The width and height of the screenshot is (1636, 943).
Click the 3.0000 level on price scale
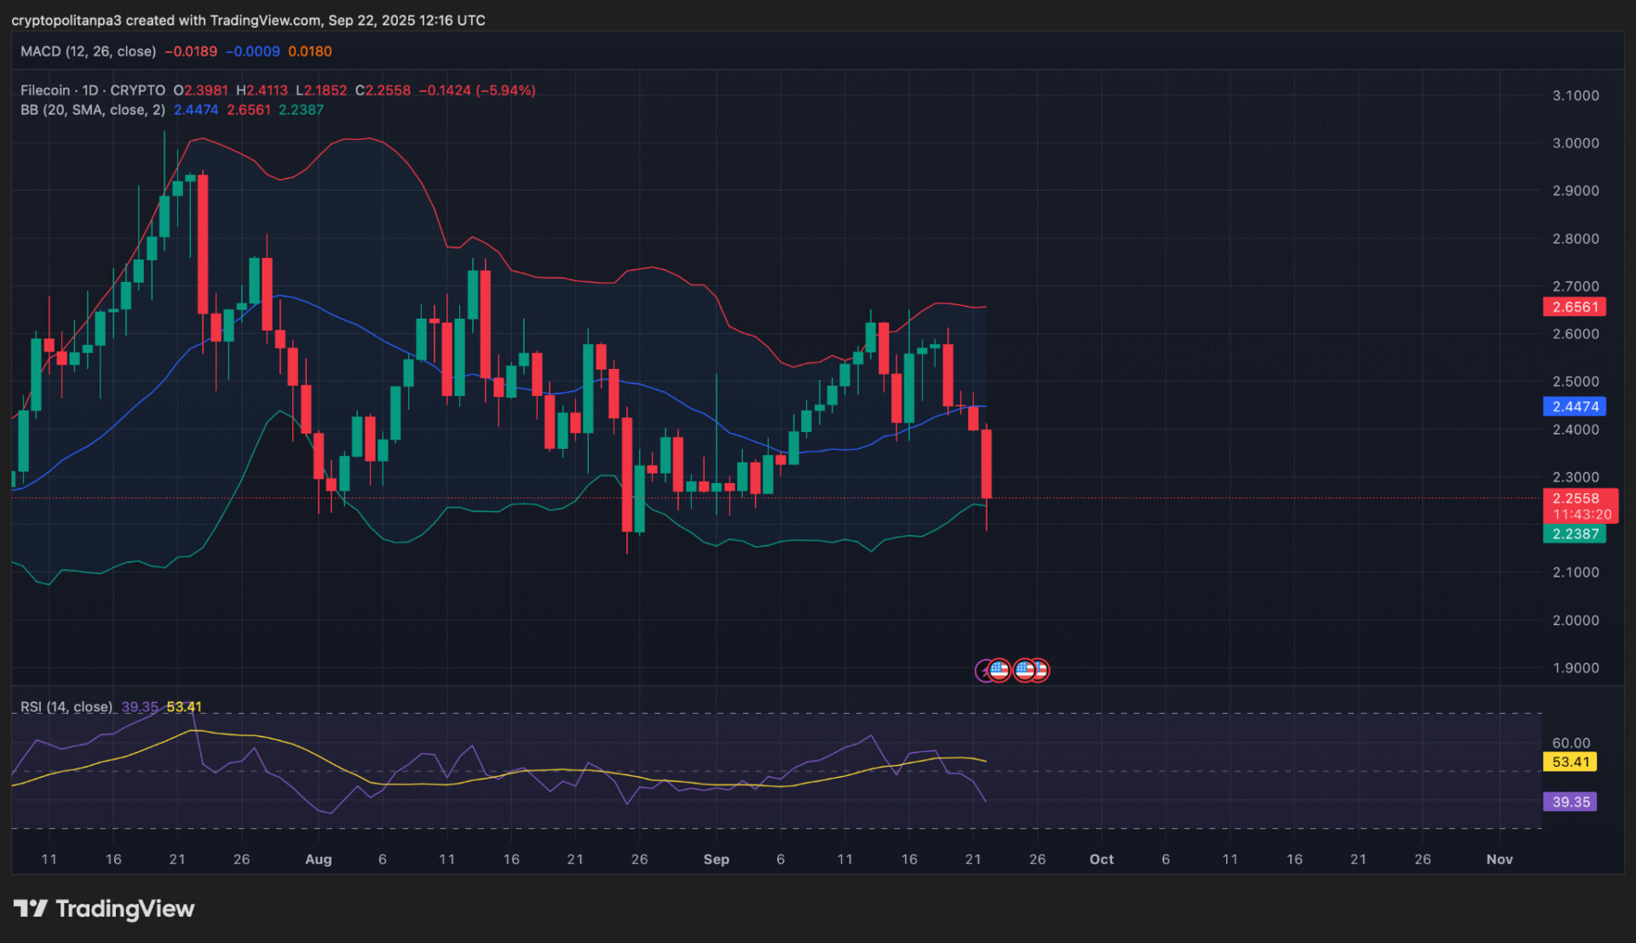click(1575, 143)
